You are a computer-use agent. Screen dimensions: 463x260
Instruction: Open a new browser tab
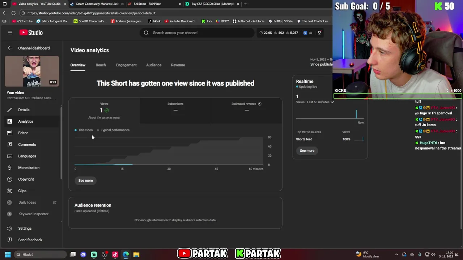pyautogui.click(x=246, y=4)
